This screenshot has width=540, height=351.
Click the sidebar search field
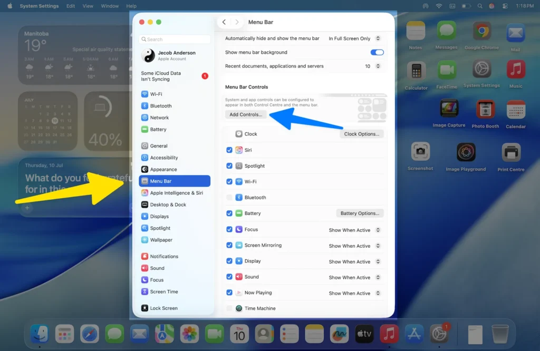[x=175, y=39]
